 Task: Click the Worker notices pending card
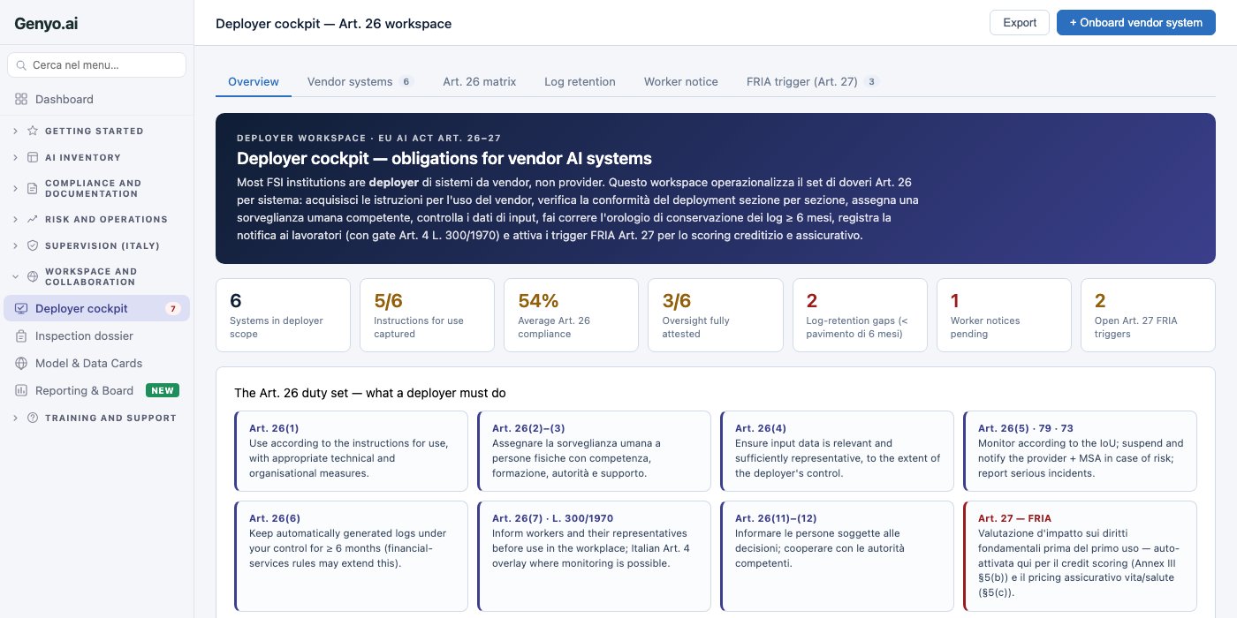(x=1004, y=315)
